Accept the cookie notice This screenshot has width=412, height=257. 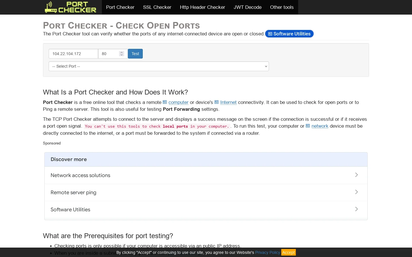[288, 252]
